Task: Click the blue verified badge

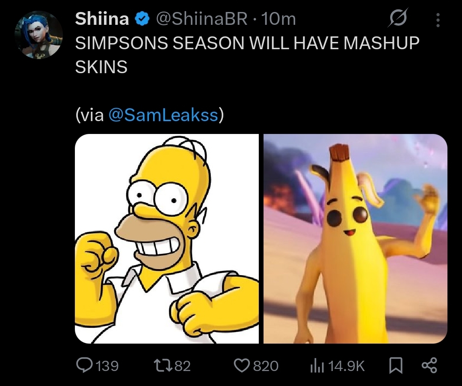Action: 142,19
